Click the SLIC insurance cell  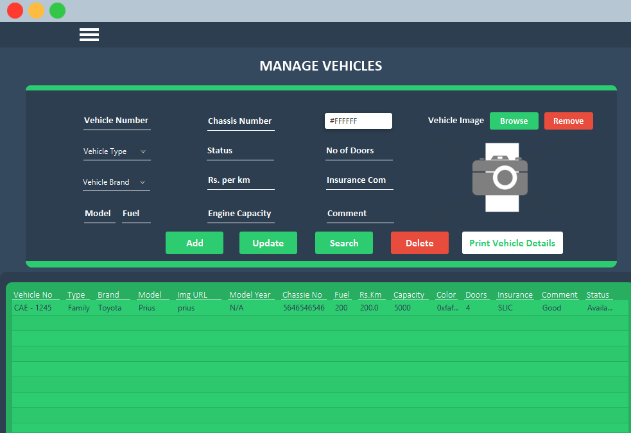point(505,307)
